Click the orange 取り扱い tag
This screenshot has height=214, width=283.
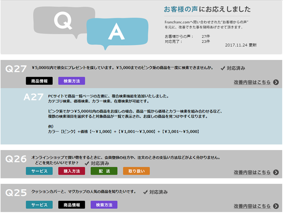coord(136,171)
